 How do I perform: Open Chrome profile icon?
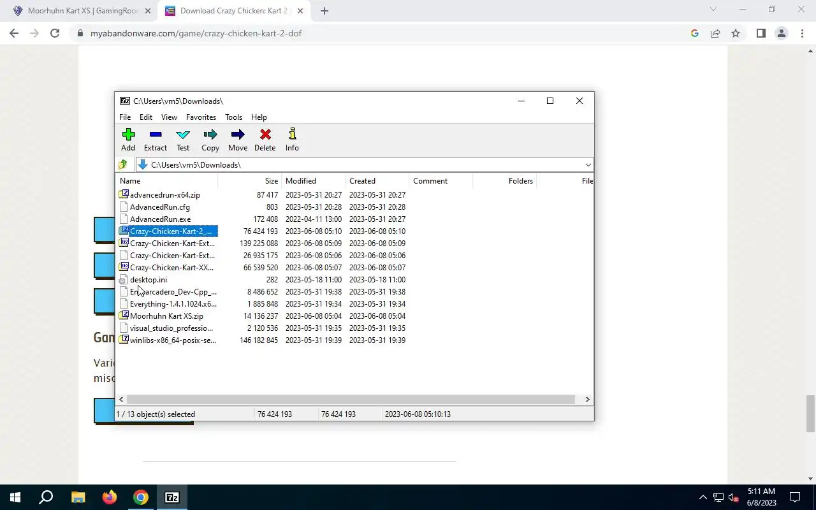click(781, 33)
